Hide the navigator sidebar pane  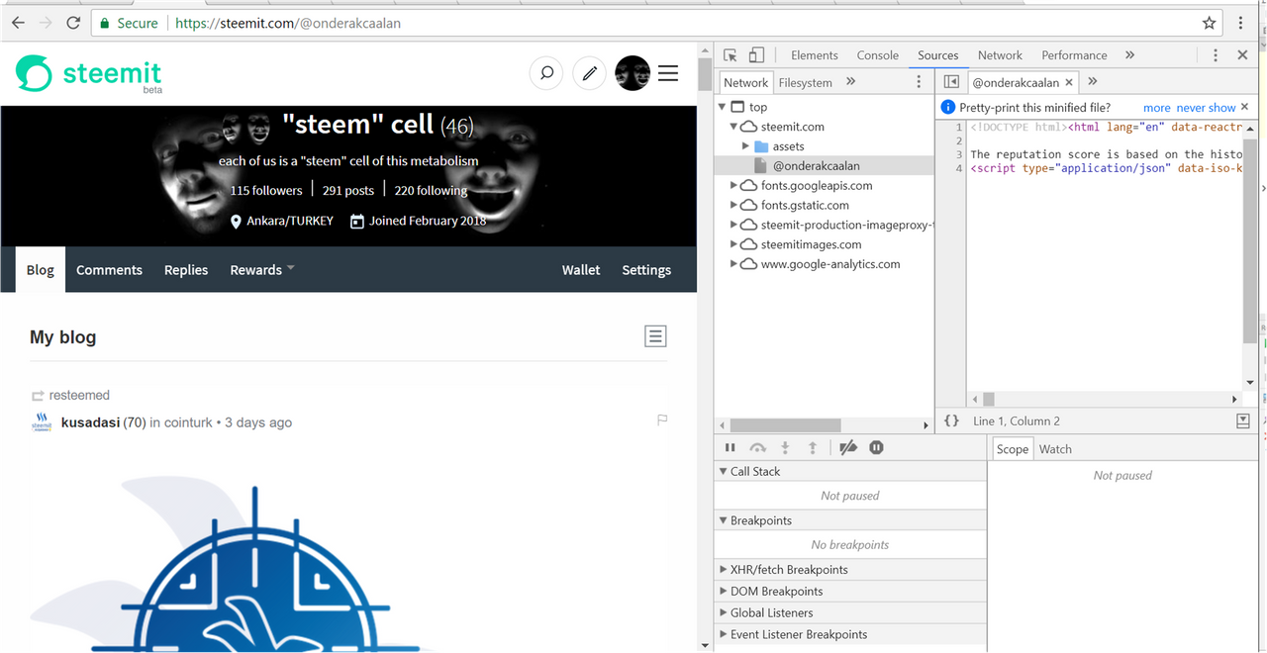click(x=951, y=82)
